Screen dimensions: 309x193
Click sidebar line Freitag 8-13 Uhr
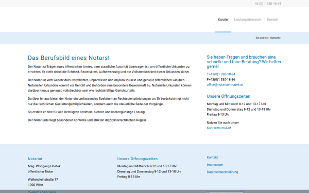[x=218, y=114]
